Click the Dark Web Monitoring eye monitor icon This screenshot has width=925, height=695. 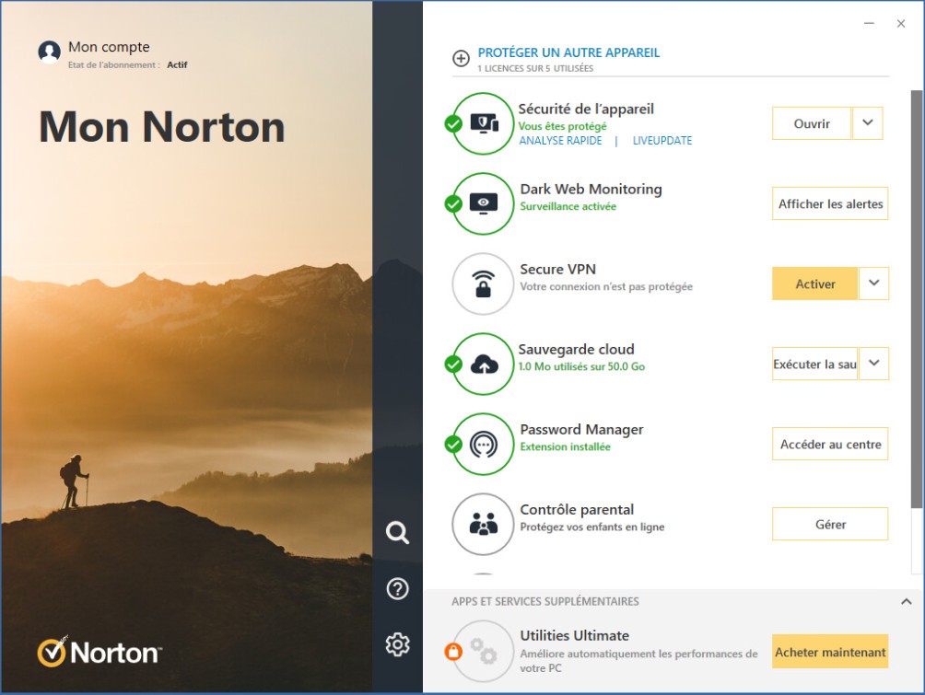484,204
